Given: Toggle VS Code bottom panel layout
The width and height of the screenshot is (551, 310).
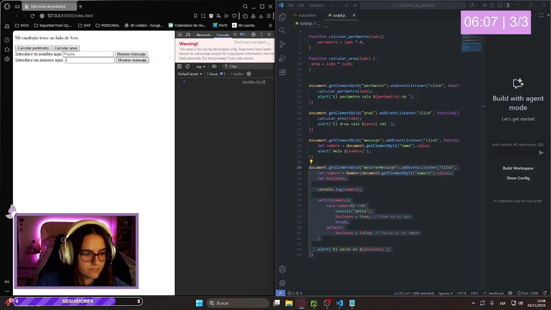Looking at the screenshot, I should (499, 5).
